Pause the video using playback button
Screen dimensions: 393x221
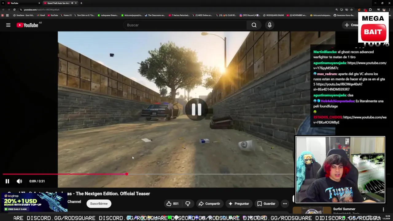point(7,181)
